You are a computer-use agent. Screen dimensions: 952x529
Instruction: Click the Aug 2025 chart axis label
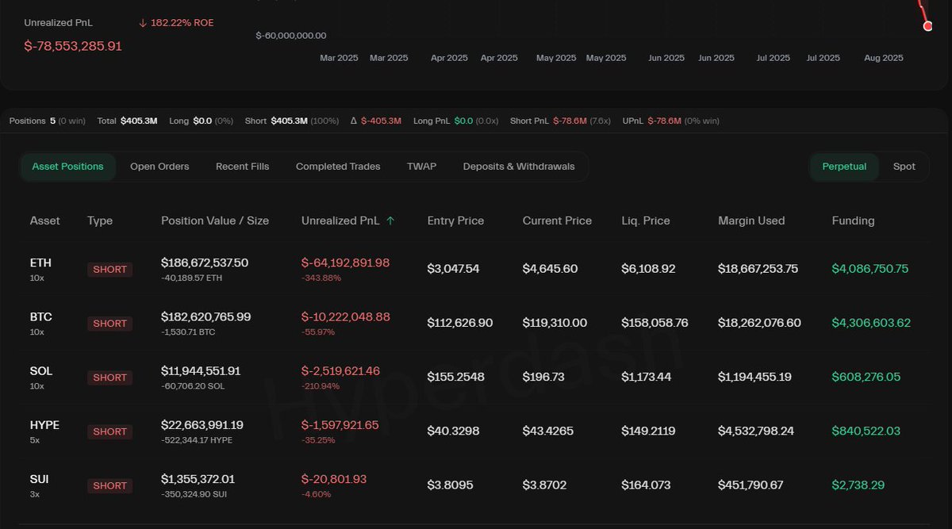click(883, 58)
